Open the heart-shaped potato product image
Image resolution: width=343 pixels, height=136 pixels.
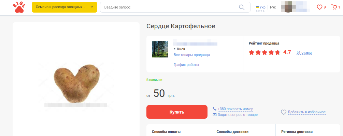76,84
